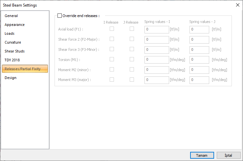This screenshot has height=161, width=243.
Task: Select the TDY 2018 section
Action: pos(12,60)
